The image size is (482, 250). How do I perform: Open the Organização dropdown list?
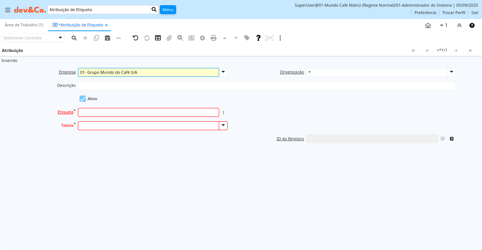(451, 72)
